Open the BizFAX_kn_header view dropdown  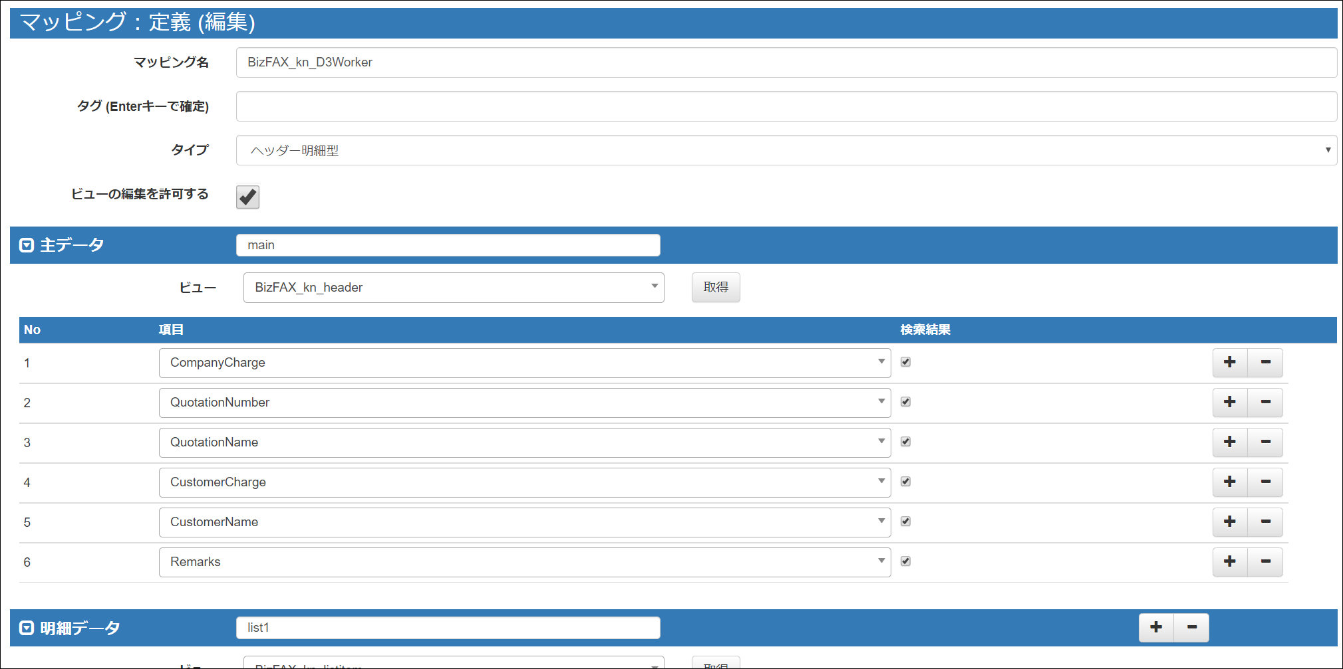coord(453,288)
